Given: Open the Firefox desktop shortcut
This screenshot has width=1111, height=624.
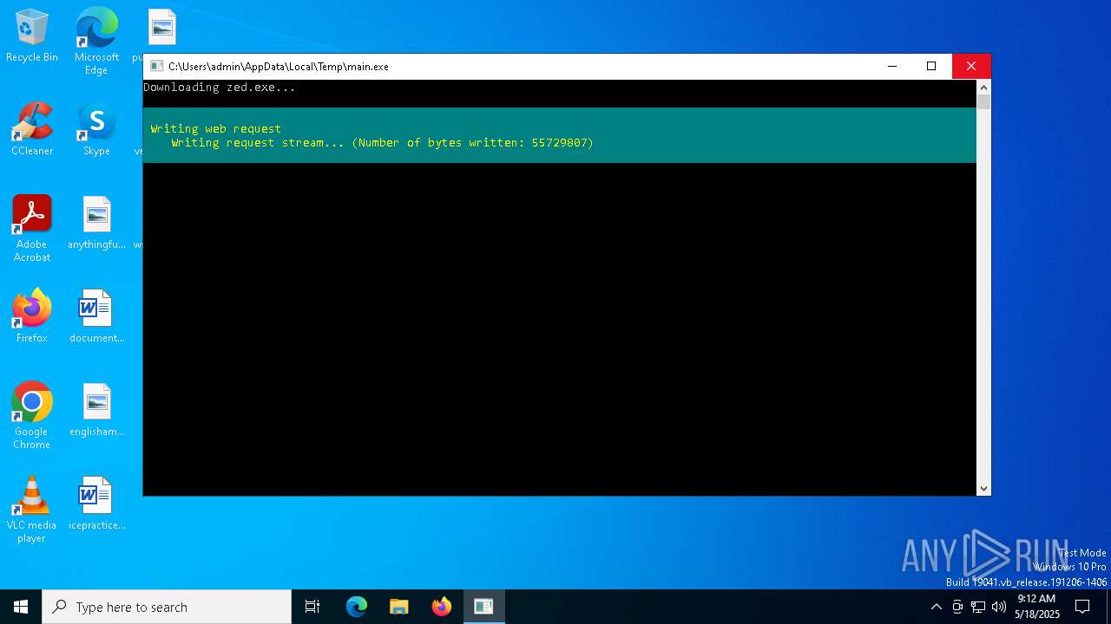Looking at the screenshot, I should [32, 317].
